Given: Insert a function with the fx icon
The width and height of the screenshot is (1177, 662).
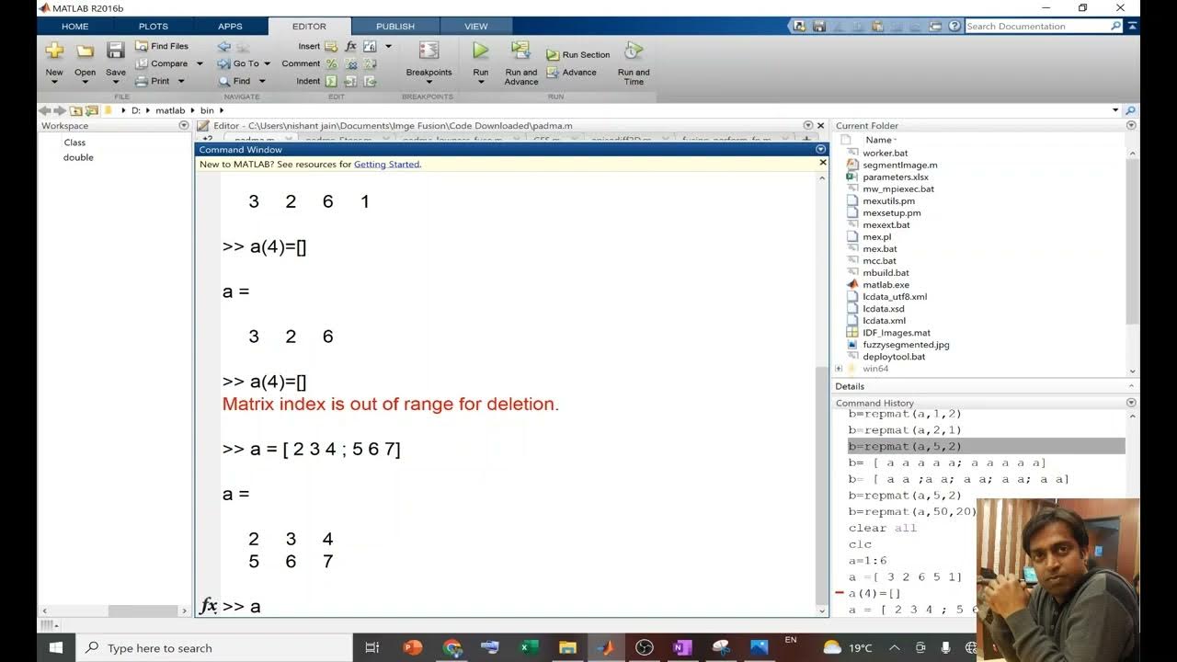Looking at the screenshot, I should tap(350, 46).
